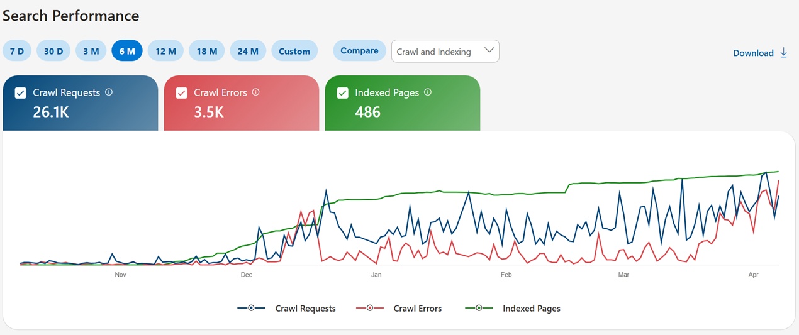Click the info icon beside Crawl Errors
The height and width of the screenshot is (335, 799).
[255, 92]
